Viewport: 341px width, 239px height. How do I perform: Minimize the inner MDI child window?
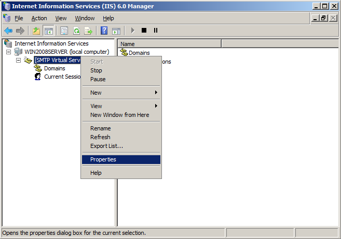pos(315,18)
